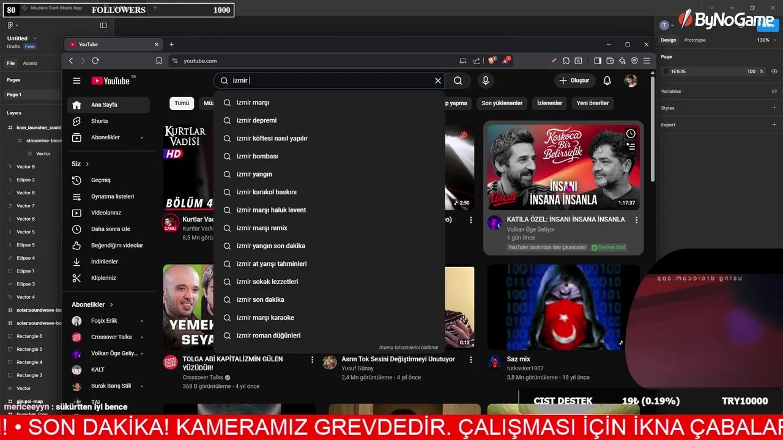Select suggestion 'izmir marşı'
Image resolution: width=783 pixels, height=440 pixels.
[x=329, y=103]
